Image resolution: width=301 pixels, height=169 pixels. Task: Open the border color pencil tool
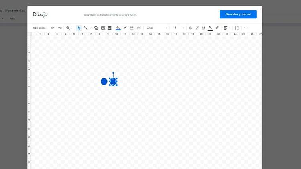125,28
